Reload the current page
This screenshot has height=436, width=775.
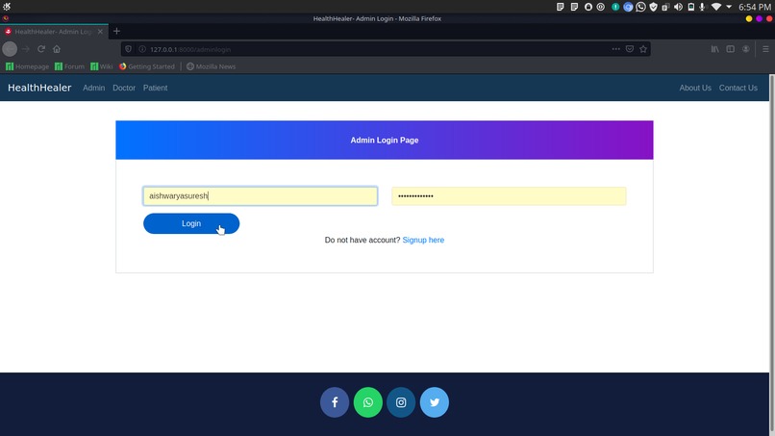click(x=41, y=49)
